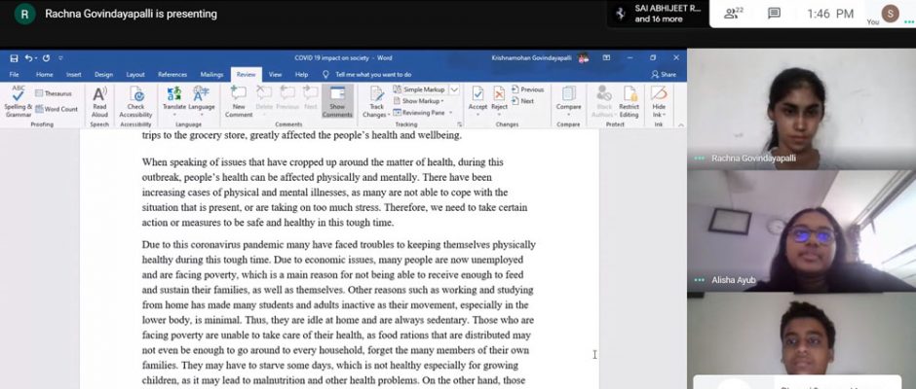
Task: Open the Compare documents menu
Action: coord(568,101)
